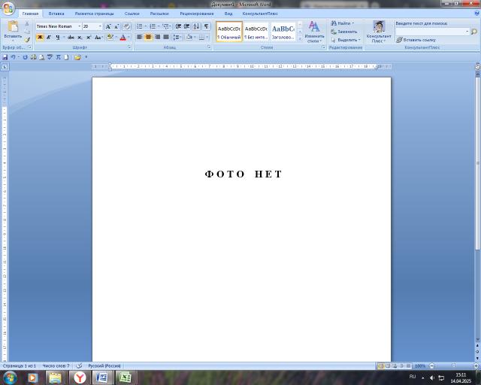Open the Разметка страницы tab

94,14
